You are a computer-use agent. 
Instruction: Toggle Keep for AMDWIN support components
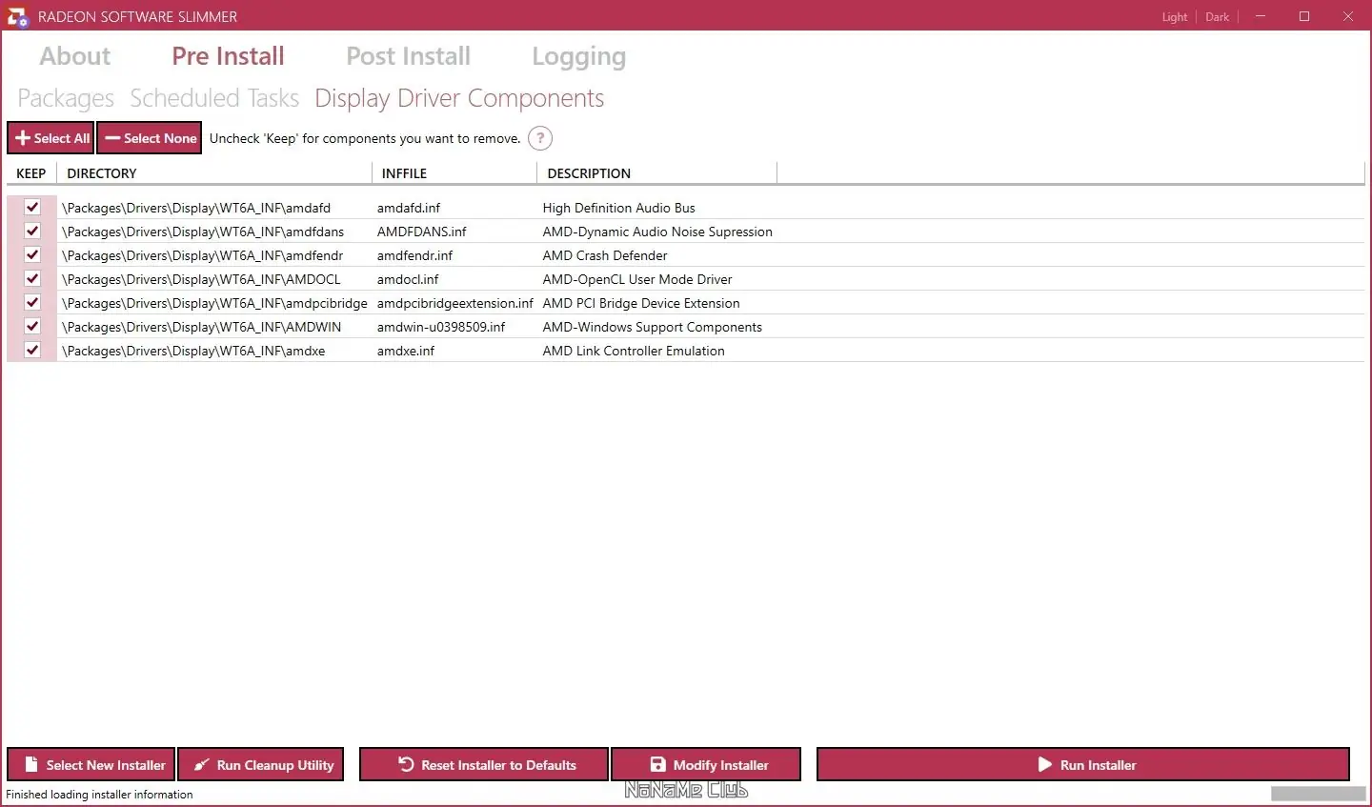click(x=32, y=326)
